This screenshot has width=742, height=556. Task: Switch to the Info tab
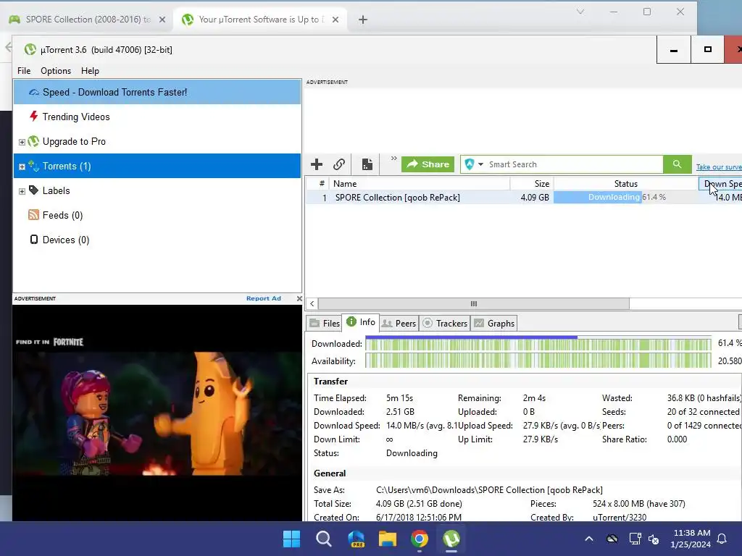(361, 322)
